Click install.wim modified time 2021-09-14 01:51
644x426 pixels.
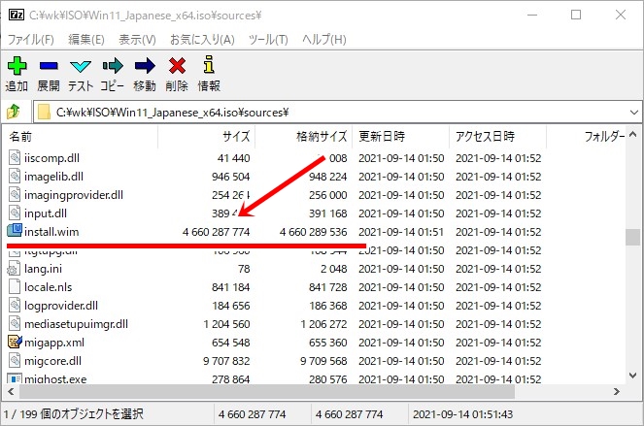tap(401, 232)
